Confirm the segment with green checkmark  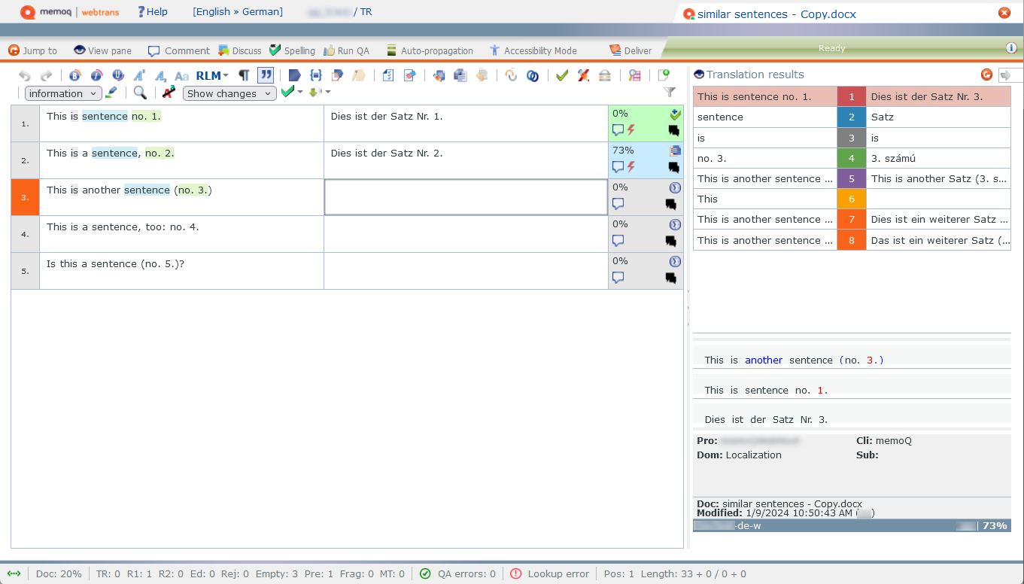[x=561, y=75]
